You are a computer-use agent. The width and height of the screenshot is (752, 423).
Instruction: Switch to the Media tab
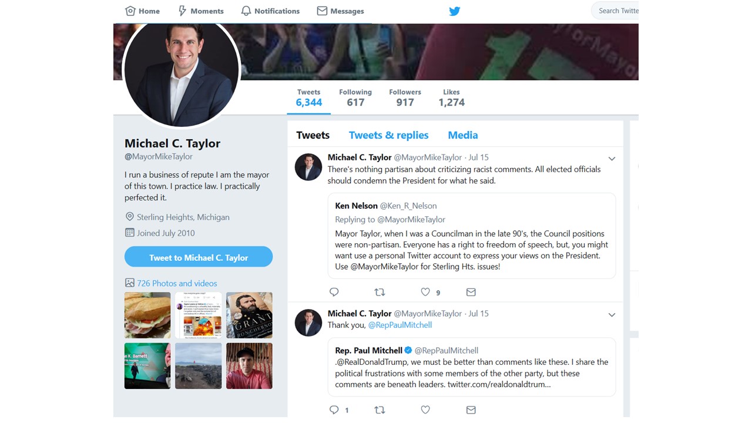[462, 135]
